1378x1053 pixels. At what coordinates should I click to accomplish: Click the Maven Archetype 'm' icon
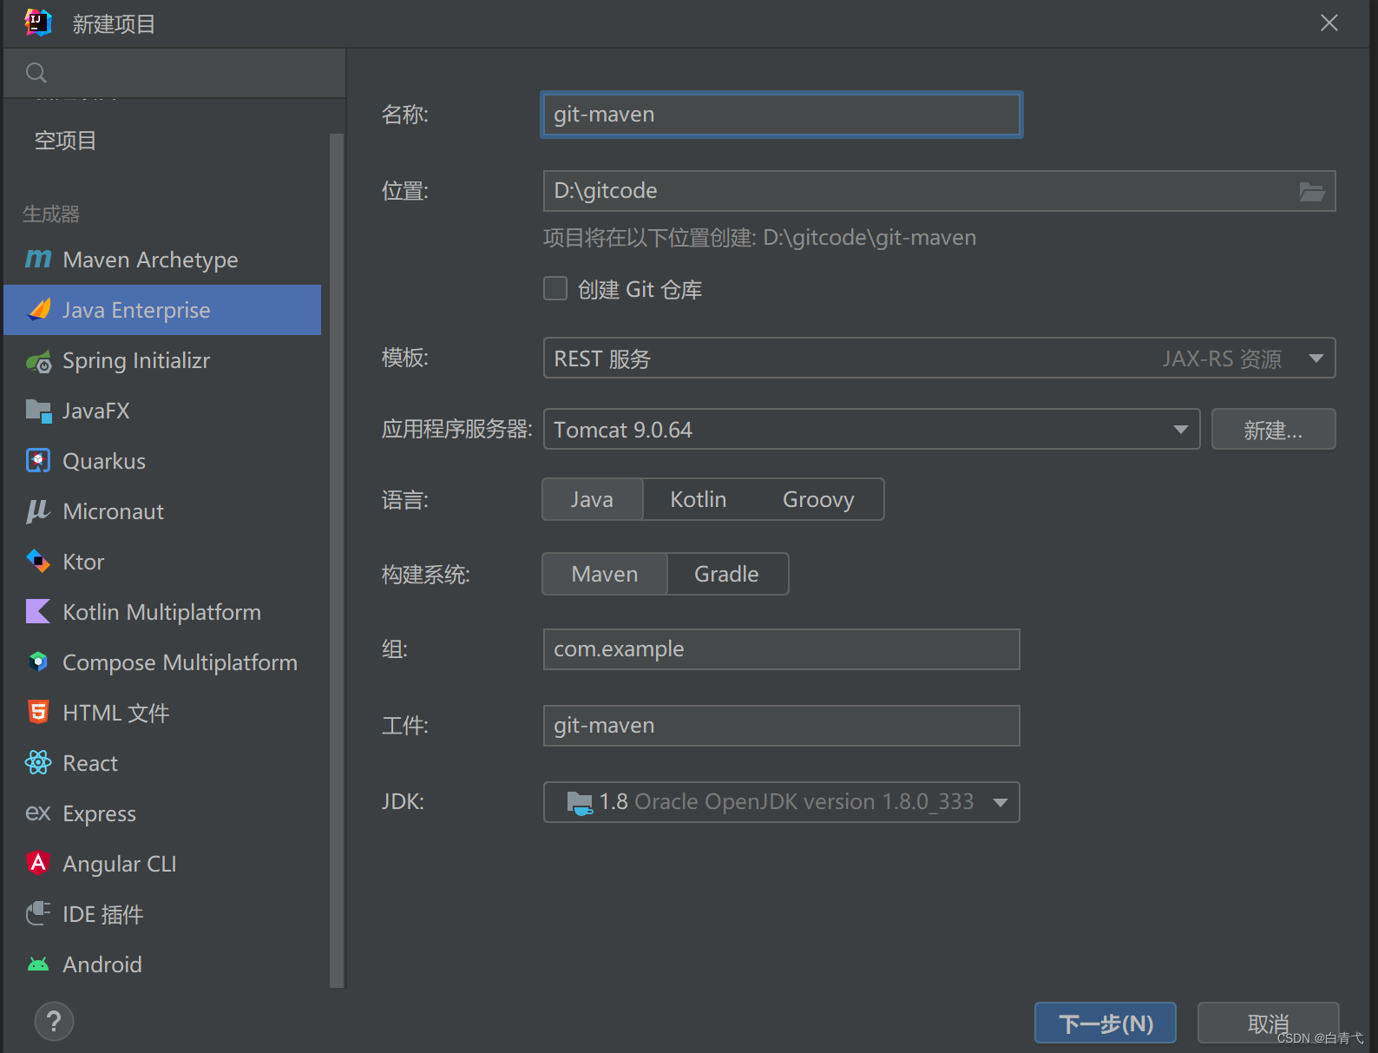coord(38,259)
